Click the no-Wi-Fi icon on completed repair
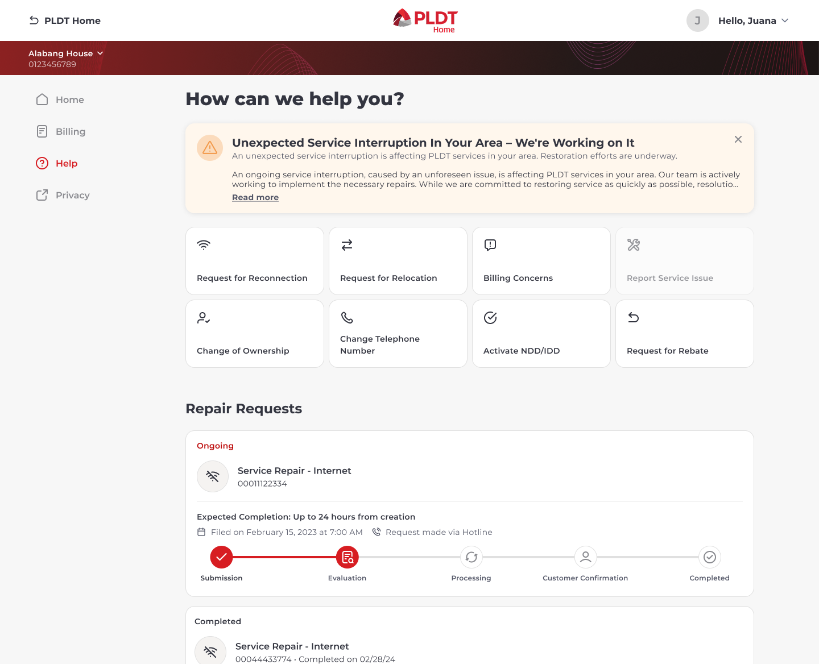 210,652
